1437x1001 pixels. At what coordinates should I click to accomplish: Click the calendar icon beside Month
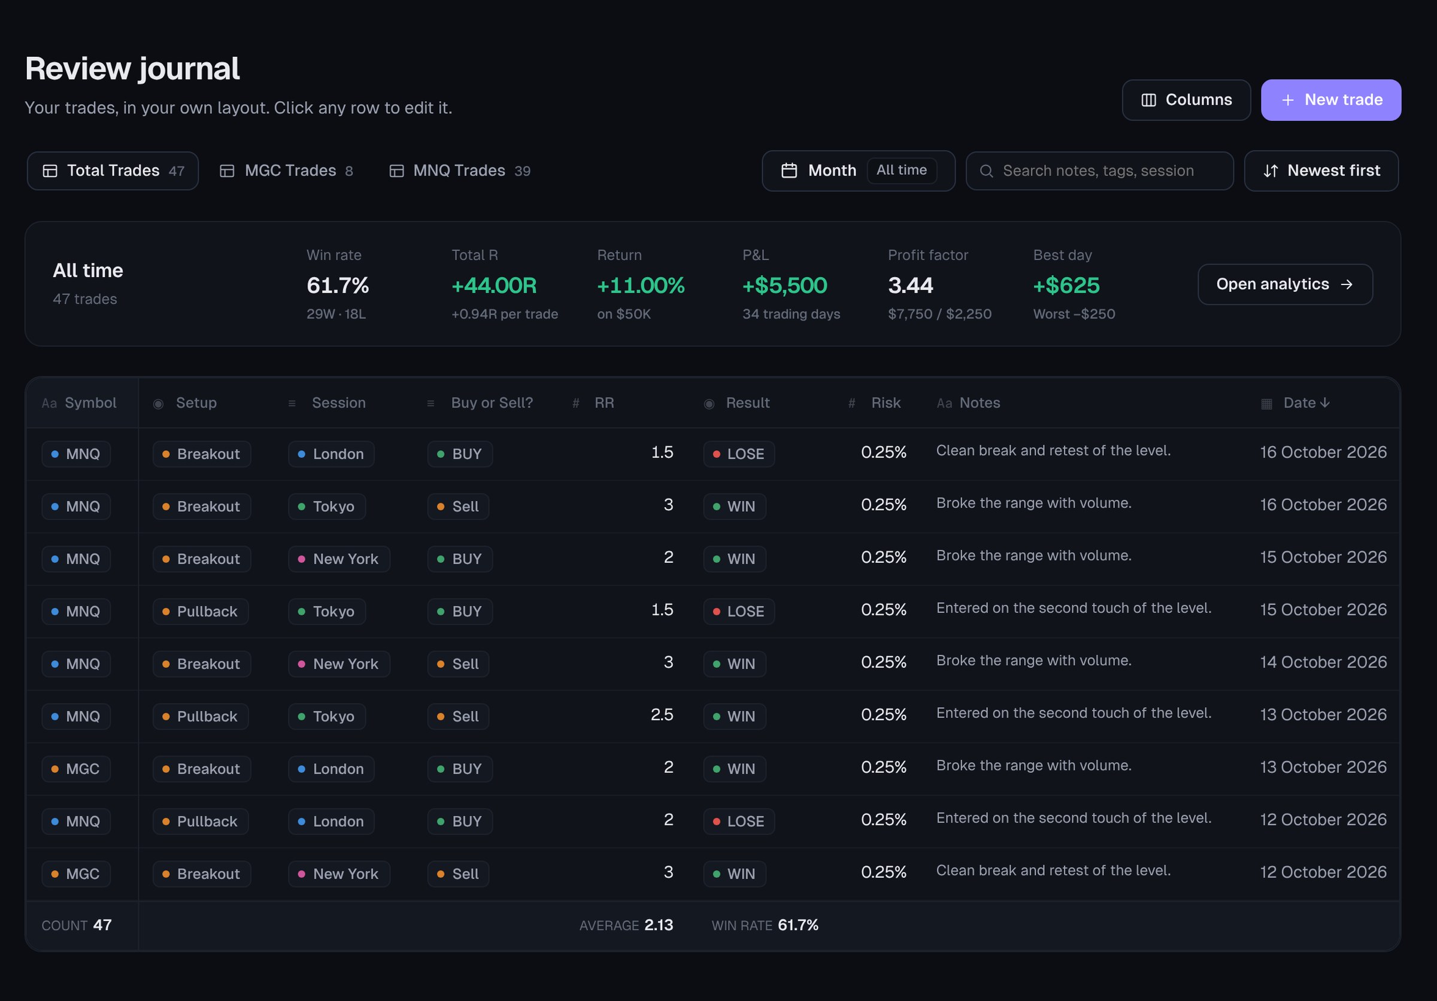(789, 171)
